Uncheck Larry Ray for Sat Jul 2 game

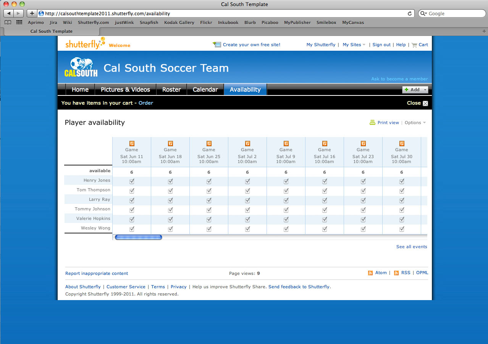click(x=247, y=200)
